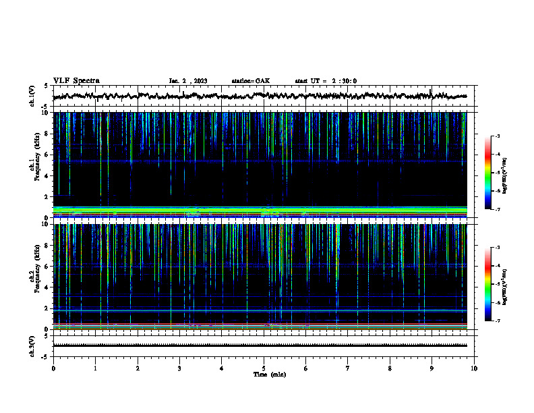This screenshot has width=534, height=413.
Task: Click the Jan. 2, 2023 date label
Action: (x=188, y=81)
